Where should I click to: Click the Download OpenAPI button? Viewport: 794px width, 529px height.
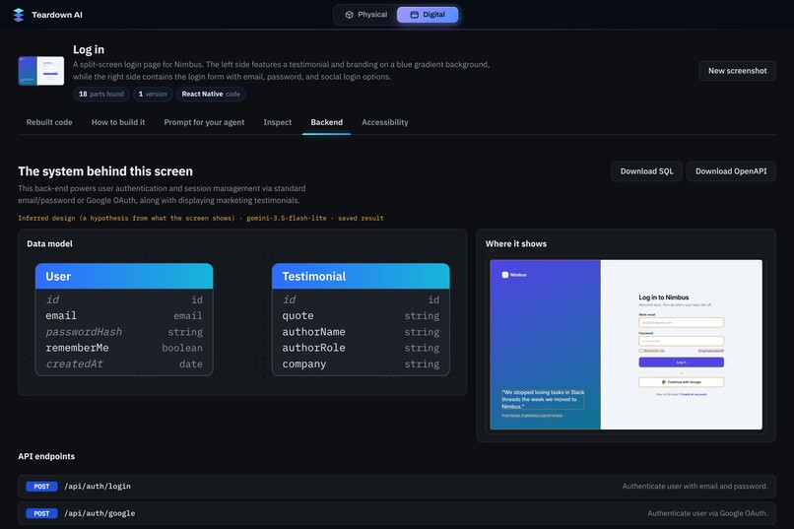[x=731, y=171]
